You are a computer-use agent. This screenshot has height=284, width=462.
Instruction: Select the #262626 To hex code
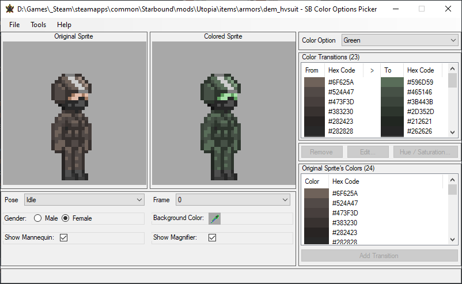[419, 131]
